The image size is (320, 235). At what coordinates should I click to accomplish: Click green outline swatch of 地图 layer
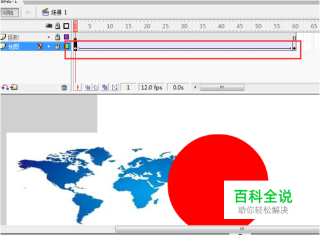click(x=67, y=46)
